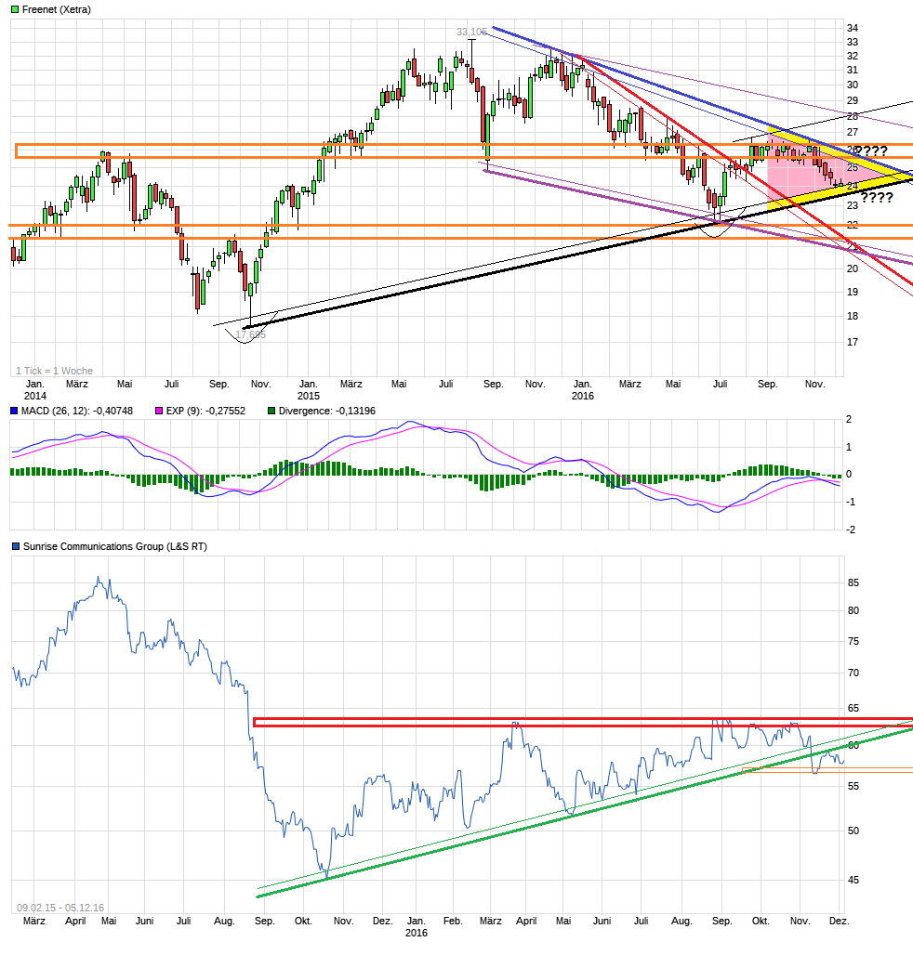Click price level 30 on Freenet axis
Screen dimensions: 913x955
click(852, 85)
